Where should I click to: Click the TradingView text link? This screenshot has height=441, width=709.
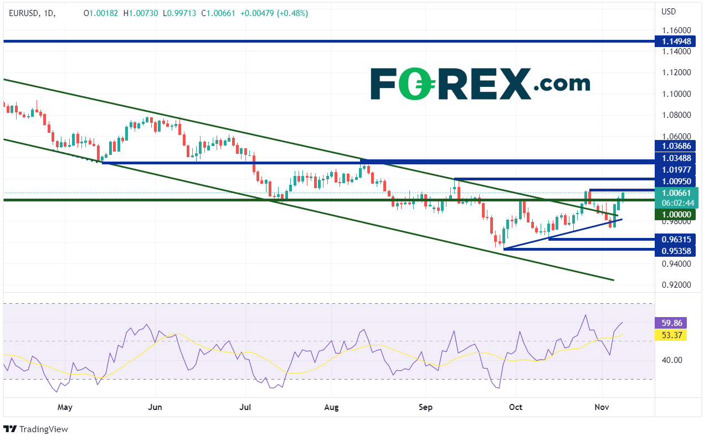coord(43,429)
